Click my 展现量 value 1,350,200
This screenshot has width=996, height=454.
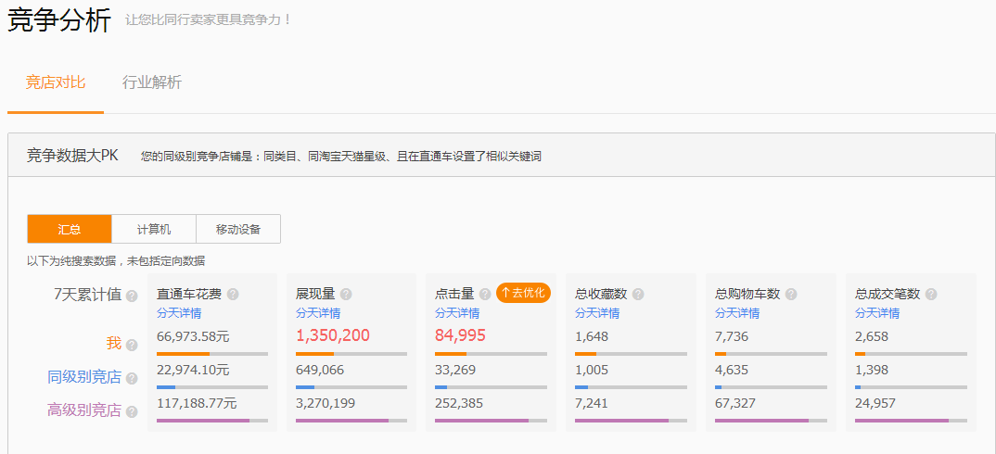pyautogui.click(x=333, y=335)
